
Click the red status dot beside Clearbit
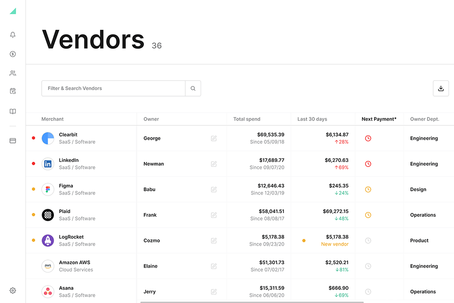click(34, 138)
